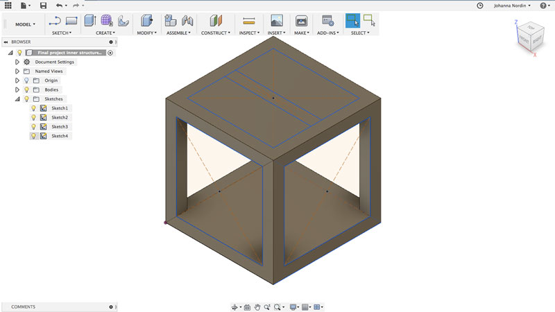Open the INSERT menu
The width and height of the screenshot is (555, 312).
[x=276, y=33]
